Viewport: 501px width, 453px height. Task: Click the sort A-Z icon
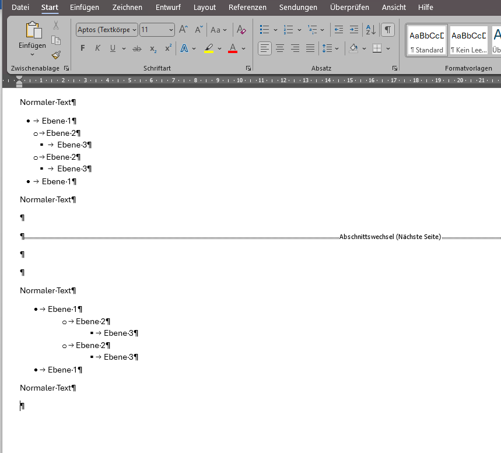pos(370,30)
